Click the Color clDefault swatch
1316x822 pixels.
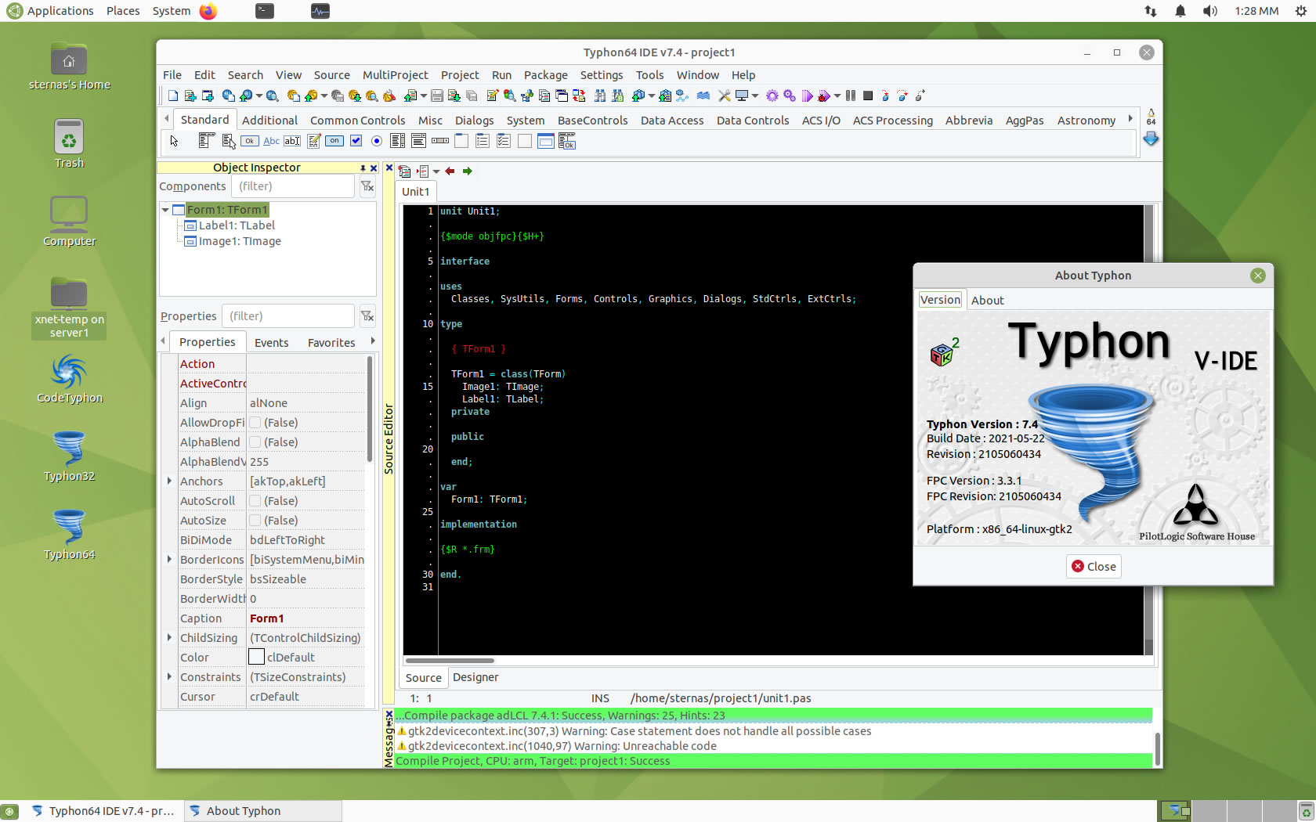tap(256, 657)
